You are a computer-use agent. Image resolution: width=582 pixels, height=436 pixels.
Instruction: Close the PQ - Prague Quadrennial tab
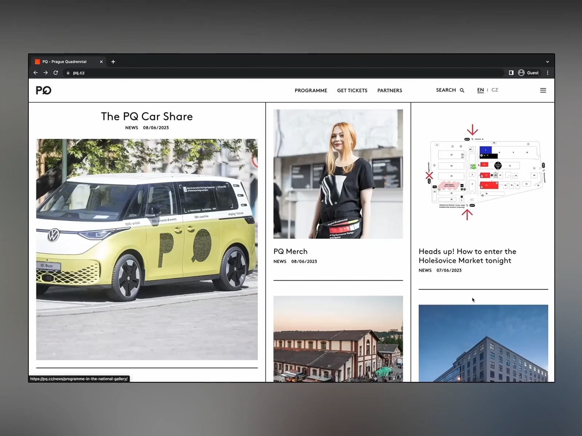[x=101, y=62]
